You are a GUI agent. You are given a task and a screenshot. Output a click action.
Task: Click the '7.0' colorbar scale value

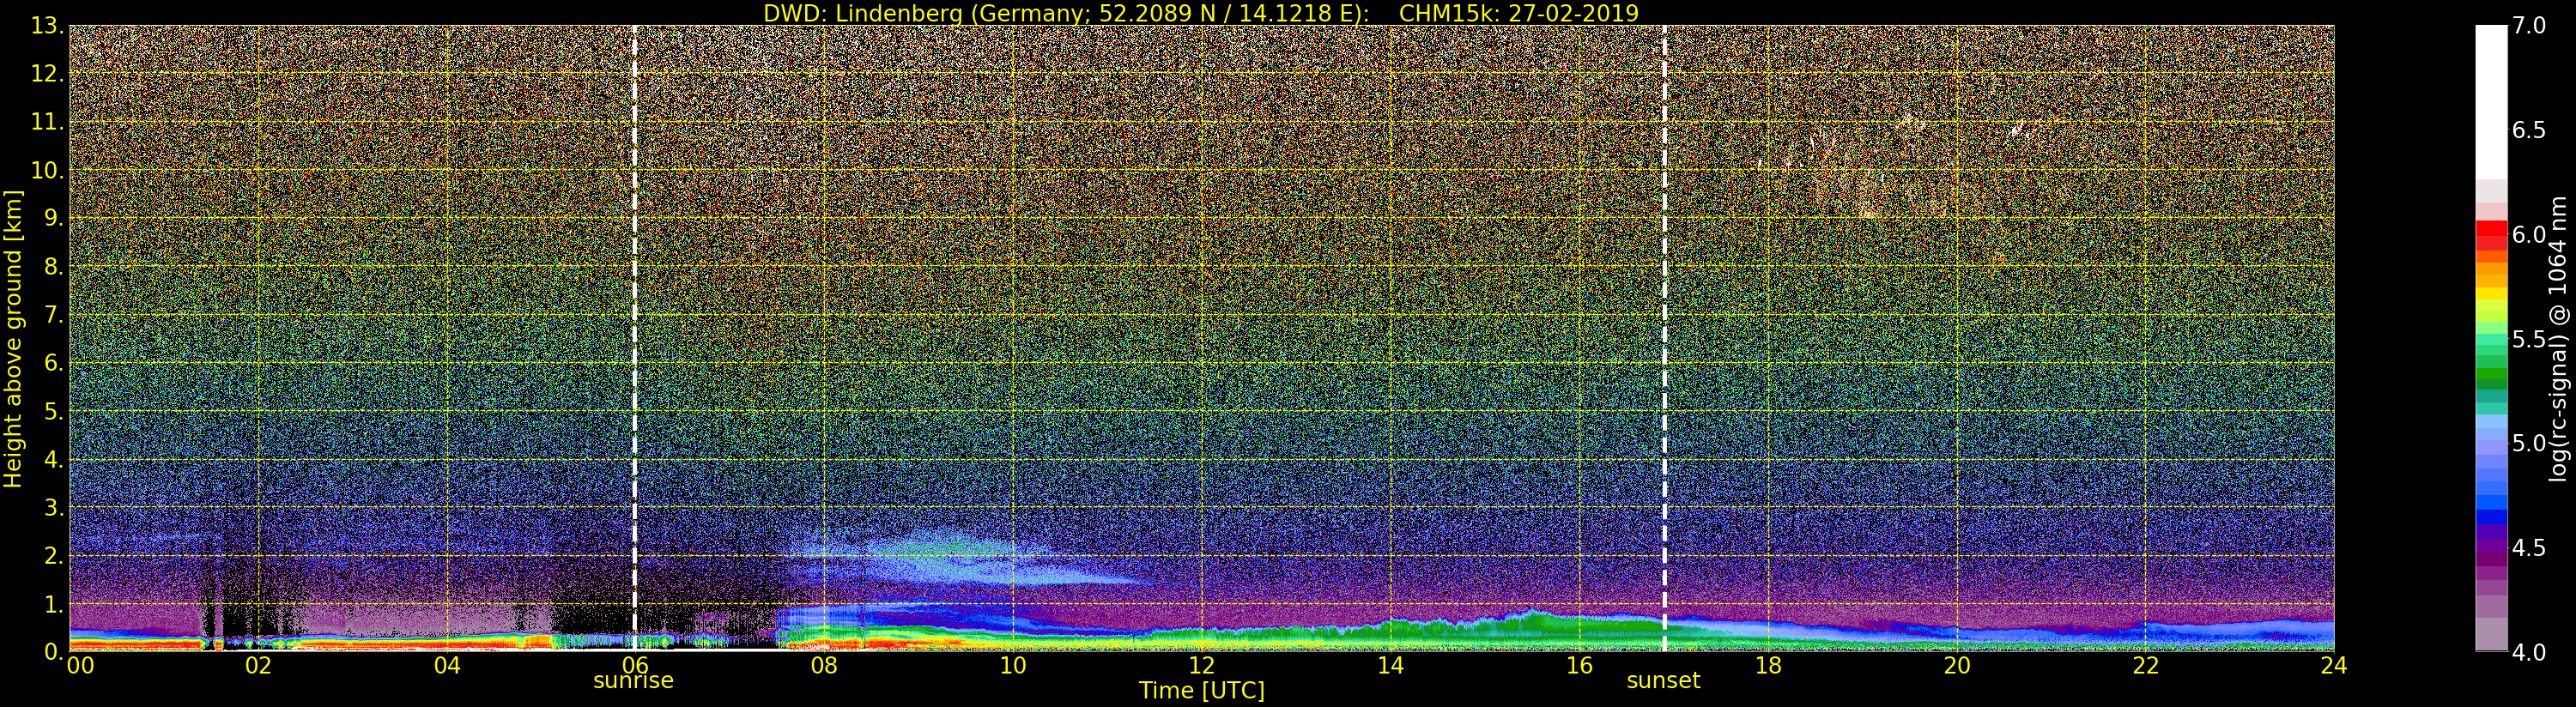point(2529,26)
